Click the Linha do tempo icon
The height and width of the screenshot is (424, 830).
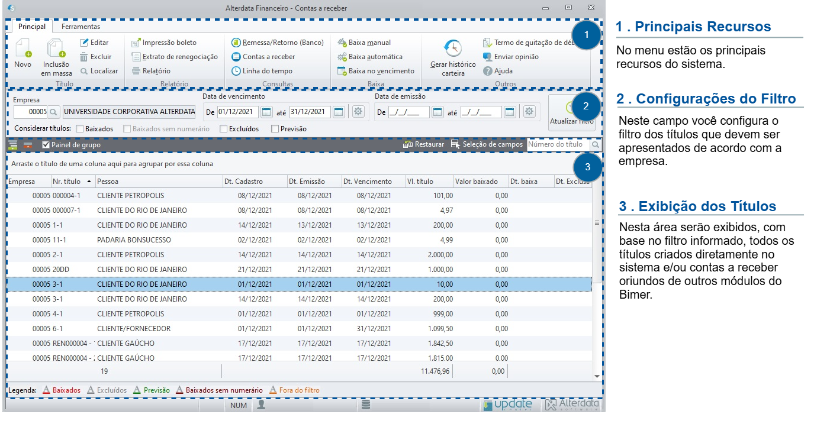point(236,71)
